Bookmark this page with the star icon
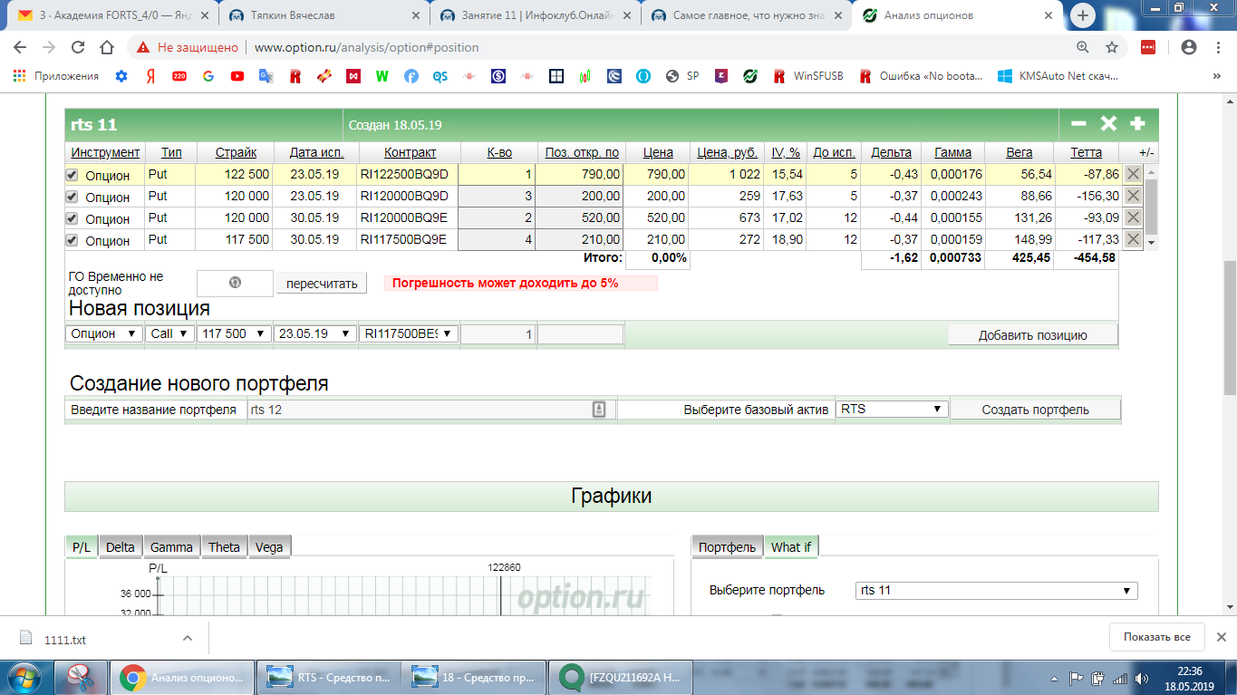1237x695 pixels. [x=1112, y=47]
